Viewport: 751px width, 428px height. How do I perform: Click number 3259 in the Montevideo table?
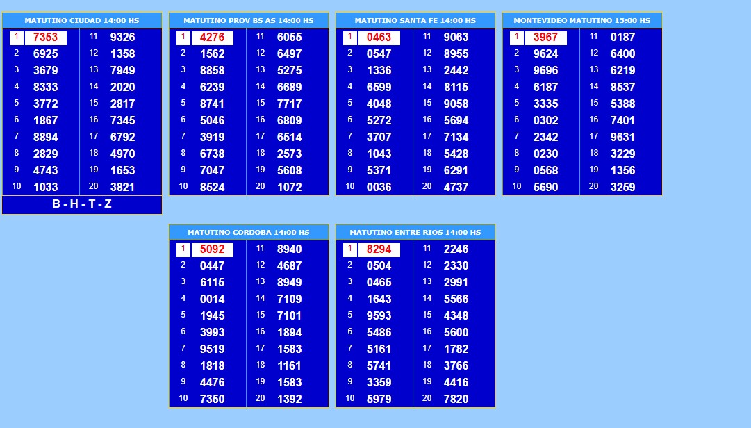[622, 187]
